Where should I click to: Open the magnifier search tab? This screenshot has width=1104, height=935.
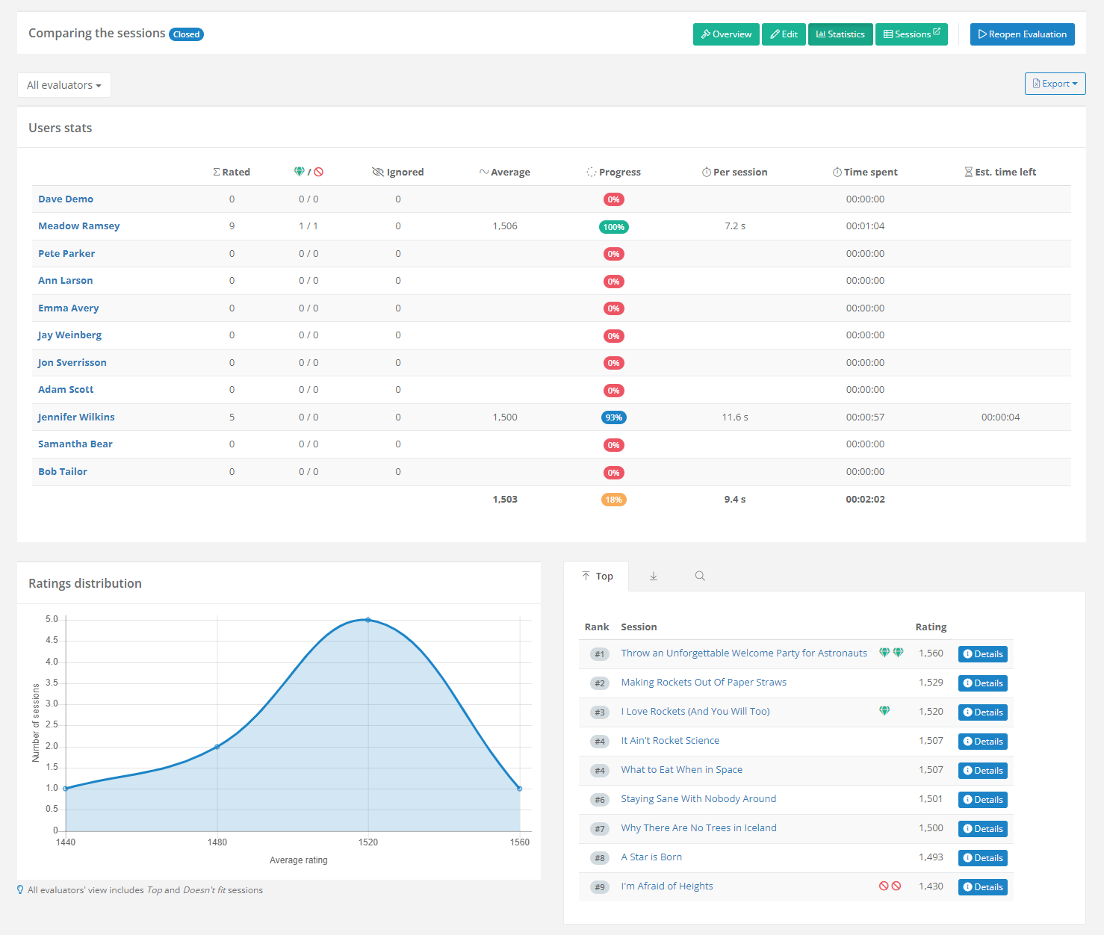[700, 576]
